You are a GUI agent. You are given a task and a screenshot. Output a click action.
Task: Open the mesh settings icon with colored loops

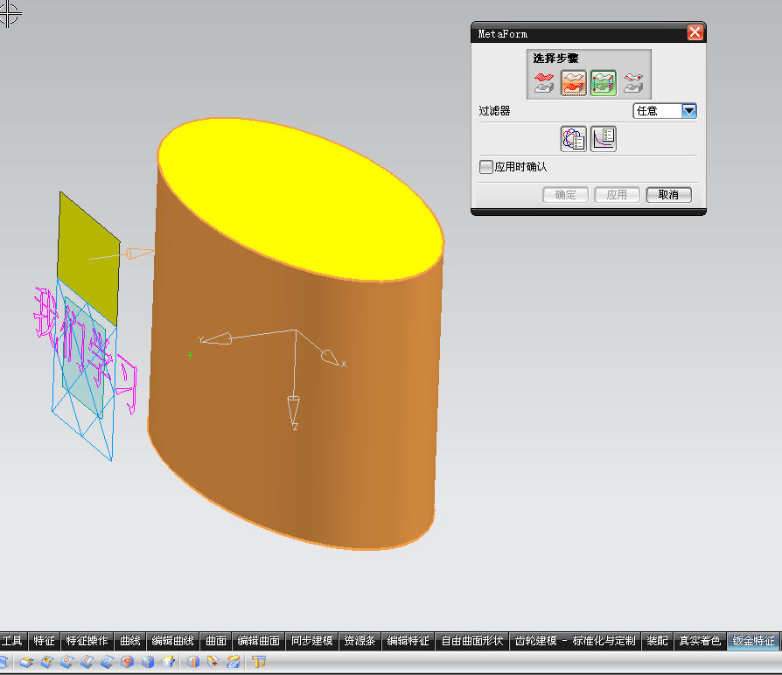pyautogui.click(x=574, y=139)
